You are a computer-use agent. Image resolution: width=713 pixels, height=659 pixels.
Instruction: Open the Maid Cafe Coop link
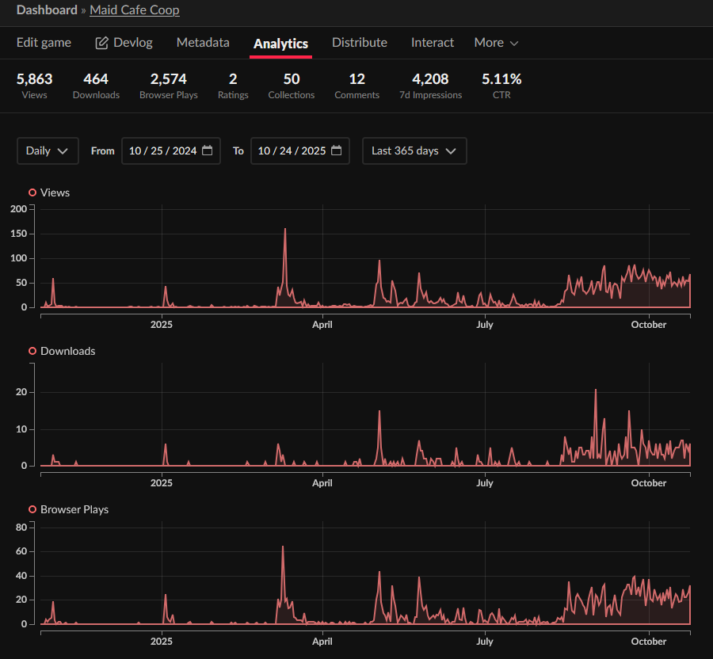(x=135, y=10)
